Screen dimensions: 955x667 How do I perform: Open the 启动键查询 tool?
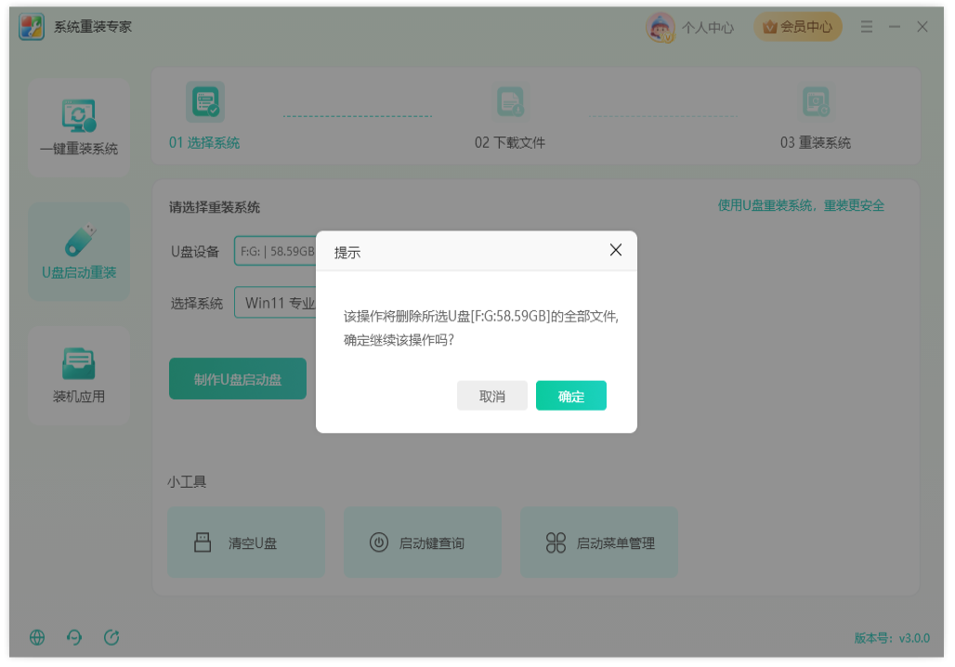(423, 543)
